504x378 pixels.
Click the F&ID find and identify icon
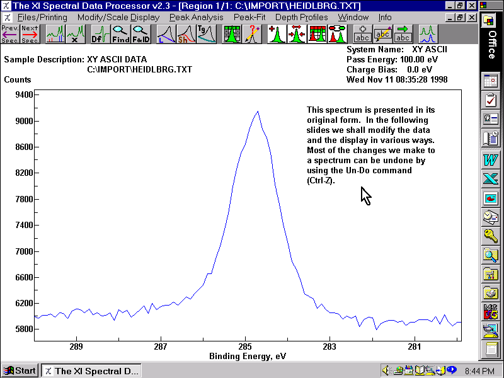140,33
